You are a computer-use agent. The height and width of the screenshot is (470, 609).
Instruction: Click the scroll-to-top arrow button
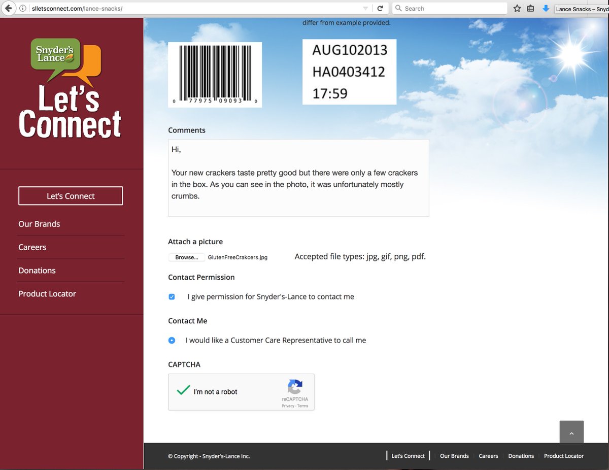[571, 432]
